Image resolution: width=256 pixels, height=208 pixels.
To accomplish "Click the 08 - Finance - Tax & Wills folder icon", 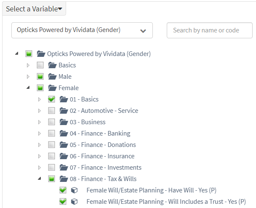I will click(x=64, y=179).
